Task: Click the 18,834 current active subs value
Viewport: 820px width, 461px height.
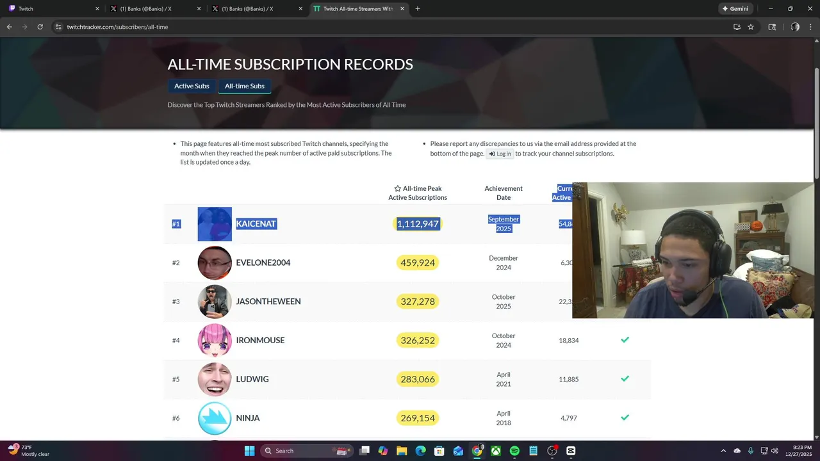Action: [569, 341]
